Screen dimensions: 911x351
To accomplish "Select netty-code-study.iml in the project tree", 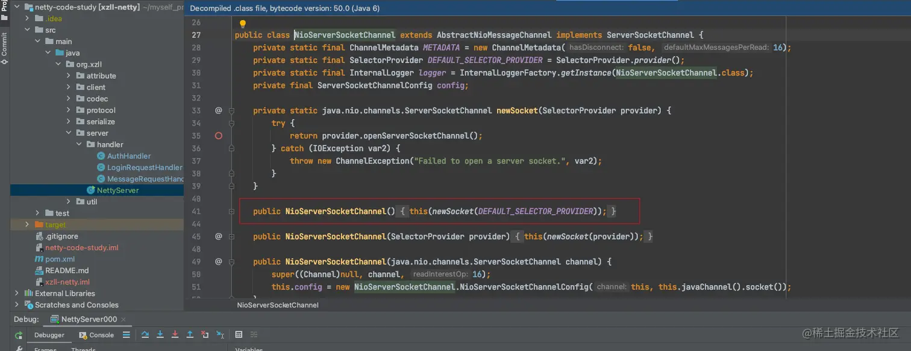I will pos(82,248).
